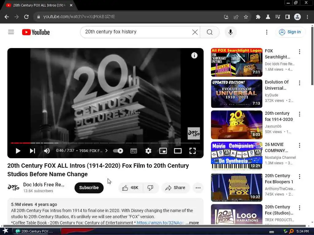Select 20th Century FOX taskbar window button
The height and width of the screenshot is (235, 314).
coord(36,231)
